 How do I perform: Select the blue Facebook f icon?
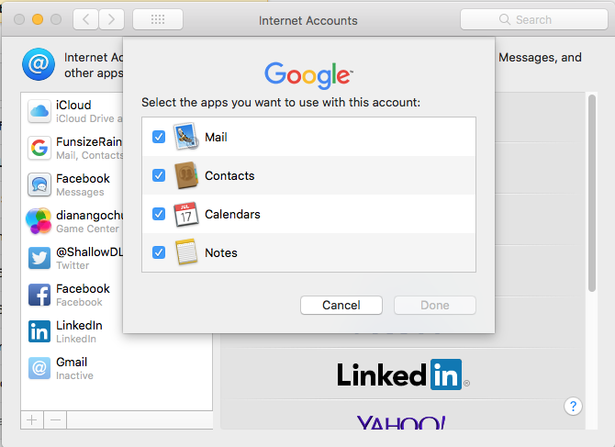coord(39,295)
